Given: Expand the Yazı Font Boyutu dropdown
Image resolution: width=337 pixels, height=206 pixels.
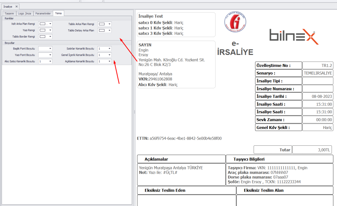Looking at the screenshot, I should 50,55.
